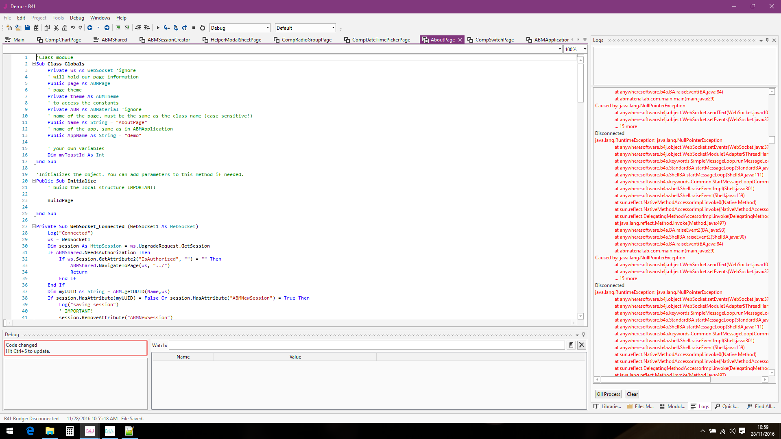Viewport: 781px width, 439px height.
Task: Open the Windows menu
Action: coord(100,18)
